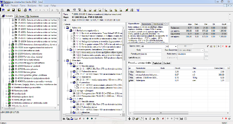Click the small printer icon right of quantity row

(230, 46)
